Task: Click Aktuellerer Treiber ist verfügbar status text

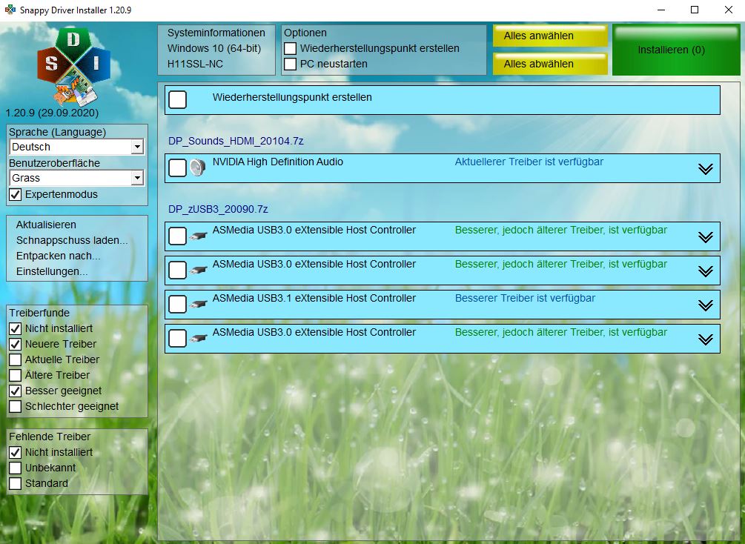Action: tap(529, 162)
